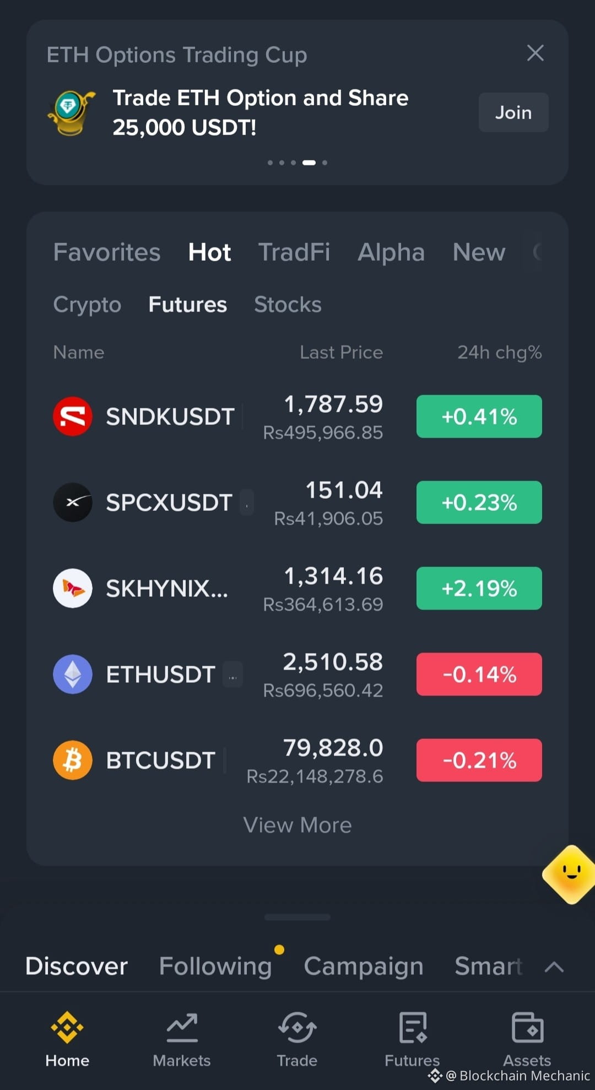Select the Stocks sub-tab
The width and height of the screenshot is (595, 1090).
coord(288,305)
